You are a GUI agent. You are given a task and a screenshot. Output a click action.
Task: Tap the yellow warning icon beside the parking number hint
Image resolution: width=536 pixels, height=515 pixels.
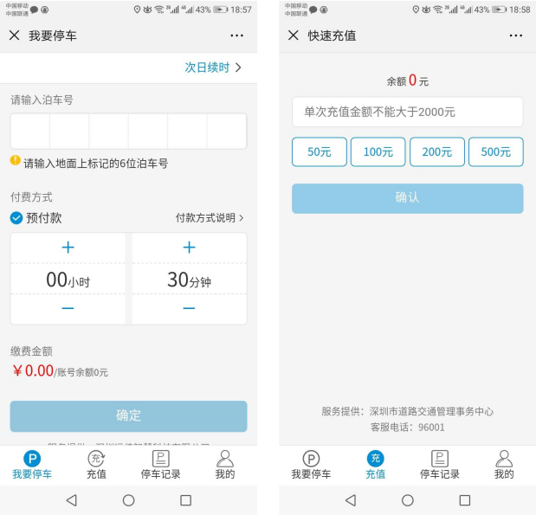tap(16, 160)
